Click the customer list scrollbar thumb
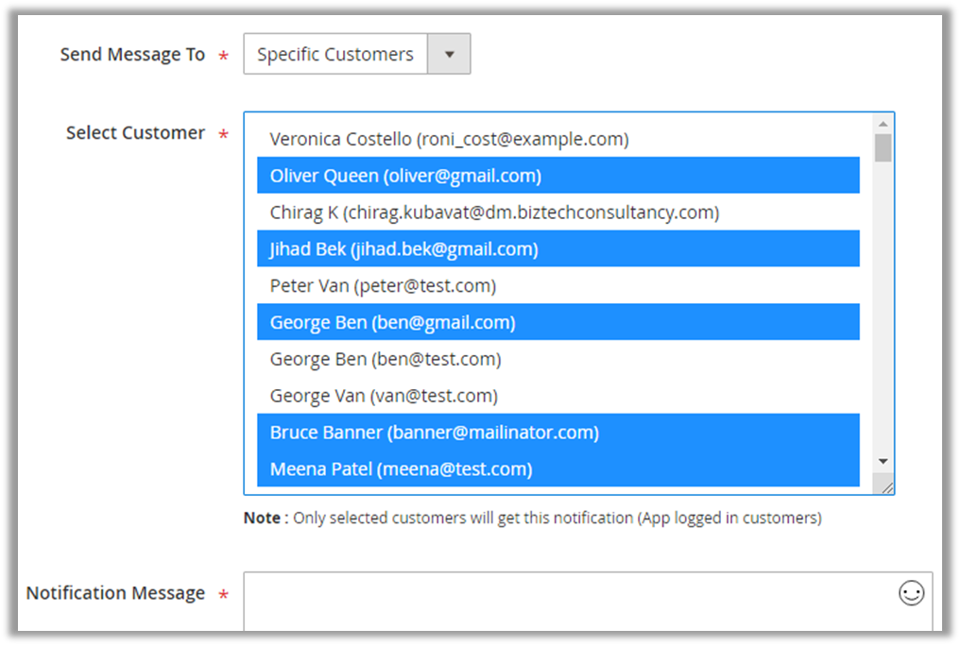 pyautogui.click(x=884, y=148)
